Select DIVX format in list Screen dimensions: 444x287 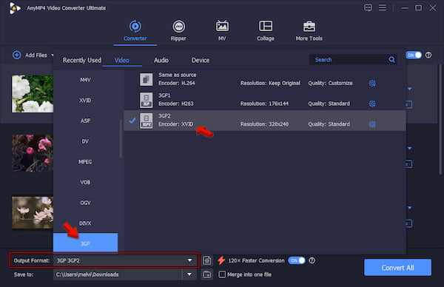(85, 223)
